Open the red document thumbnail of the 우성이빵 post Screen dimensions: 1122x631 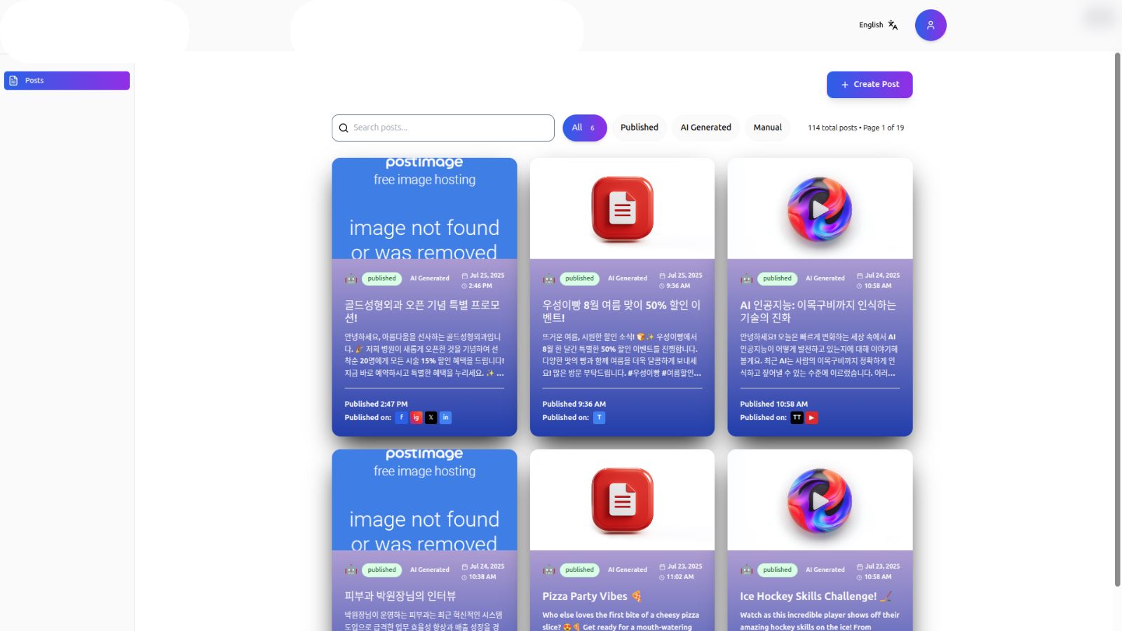point(622,209)
